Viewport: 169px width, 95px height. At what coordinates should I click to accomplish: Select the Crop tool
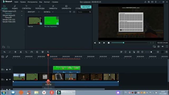pyautogui.click(x=26, y=52)
